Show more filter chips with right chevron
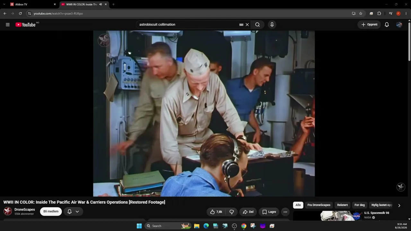Screen dimensions: 411x231 [399, 205]
